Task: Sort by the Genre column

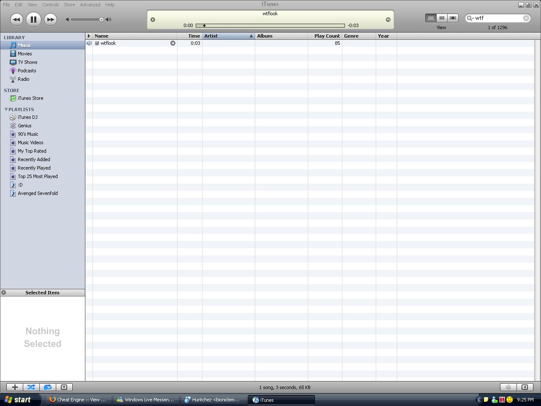Action: pos(359,36)
